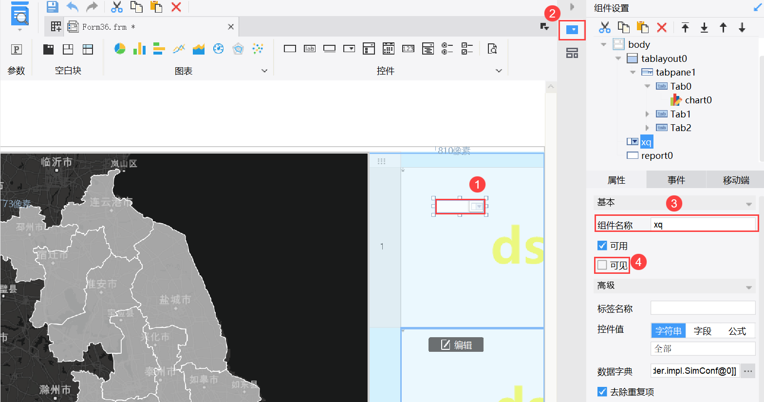The width and height of the screenshot is (764, 402).
Task: Toggle the 去除重复项 checkbox
Action: tap(602, 392)
